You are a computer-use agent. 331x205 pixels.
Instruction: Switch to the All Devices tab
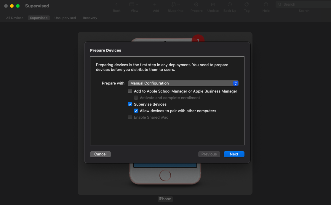15,18
